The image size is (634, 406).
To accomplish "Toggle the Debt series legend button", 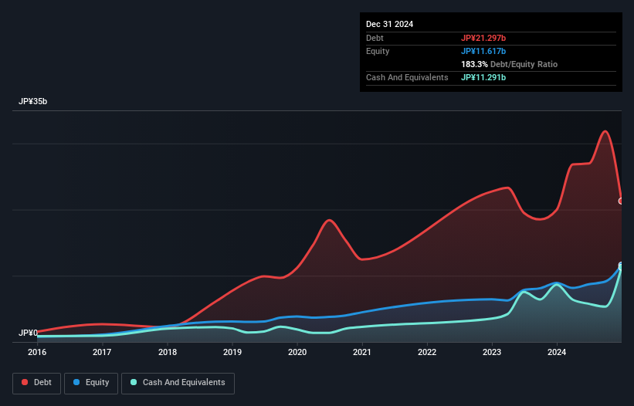I will [x=37, y=383].
